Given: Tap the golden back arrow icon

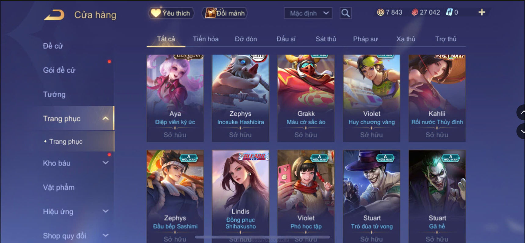Looking at the screenshot, I should point(54,15).
